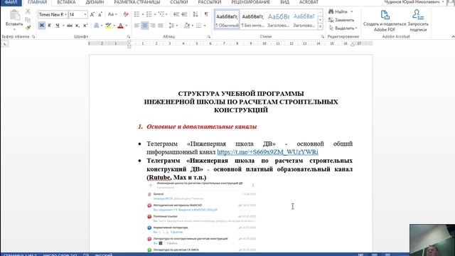Viewport: 455px width, 256px height.
Task: Select the 'Без инте...' style
Action: click(253, 20)
